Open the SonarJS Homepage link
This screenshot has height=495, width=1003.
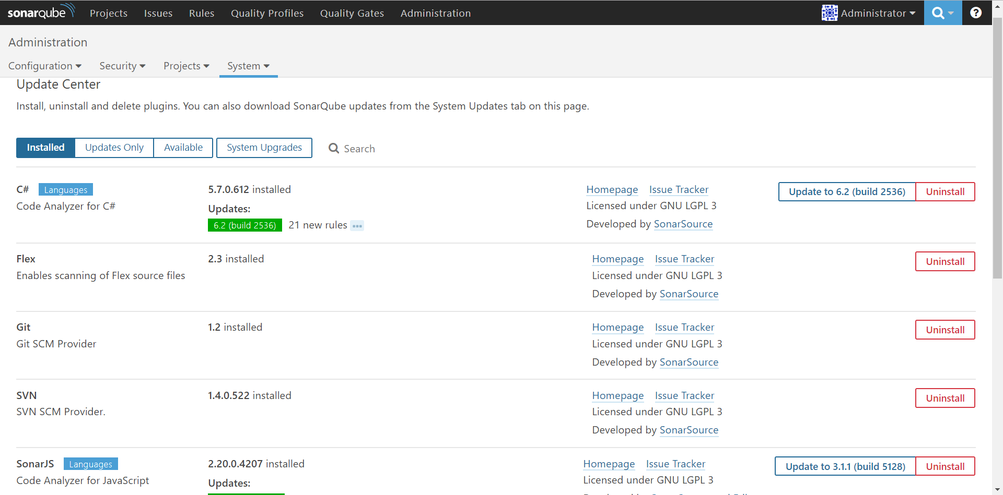pos(609,464)
